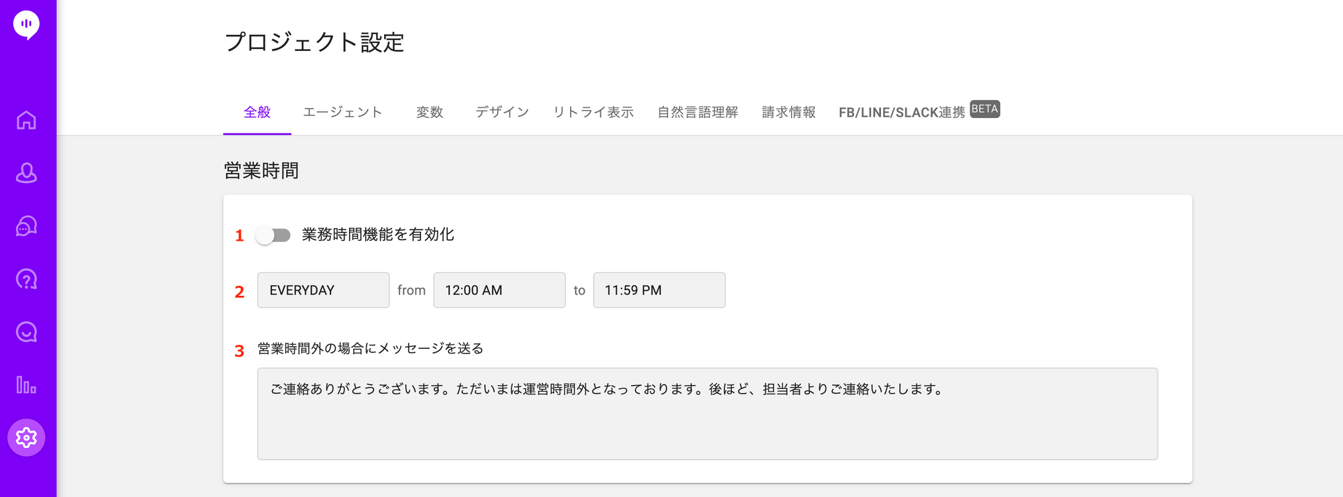Open the リトライ表示 tab
The image size is (1343, 497).
point(594,113)
